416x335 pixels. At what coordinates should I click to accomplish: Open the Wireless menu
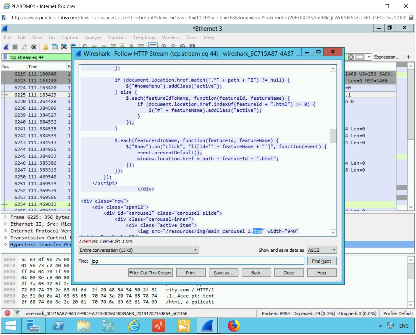coord(171,37)
